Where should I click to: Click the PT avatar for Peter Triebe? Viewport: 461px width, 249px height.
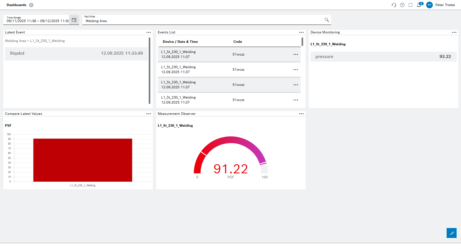429,5
